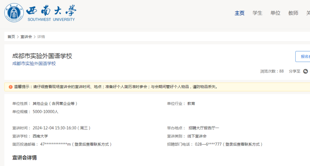Click the 报名 sign-up button
Image resolution: width=310 pixels, height=166 pixels.
pyautogui.click(x=303, y=57)
